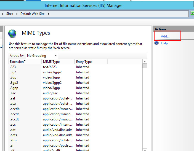This screenshot has width=194, height=151.
Task: Select the .afm extension row
Action: point(75,140)
